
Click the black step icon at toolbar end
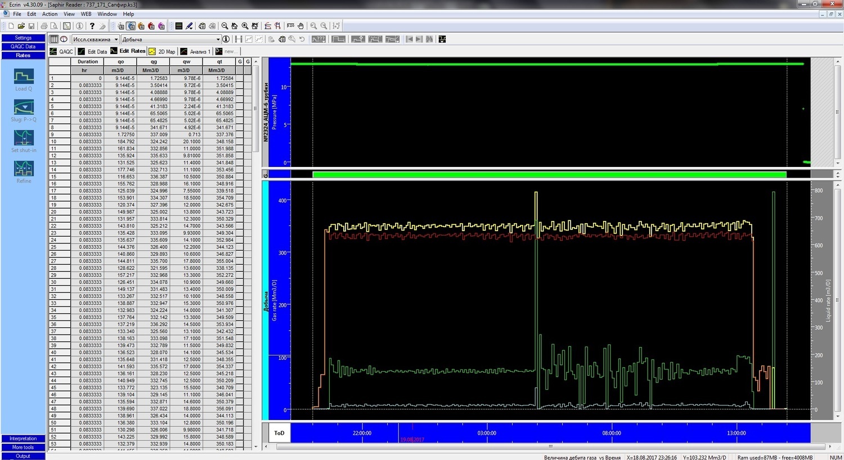pos(442,39)
